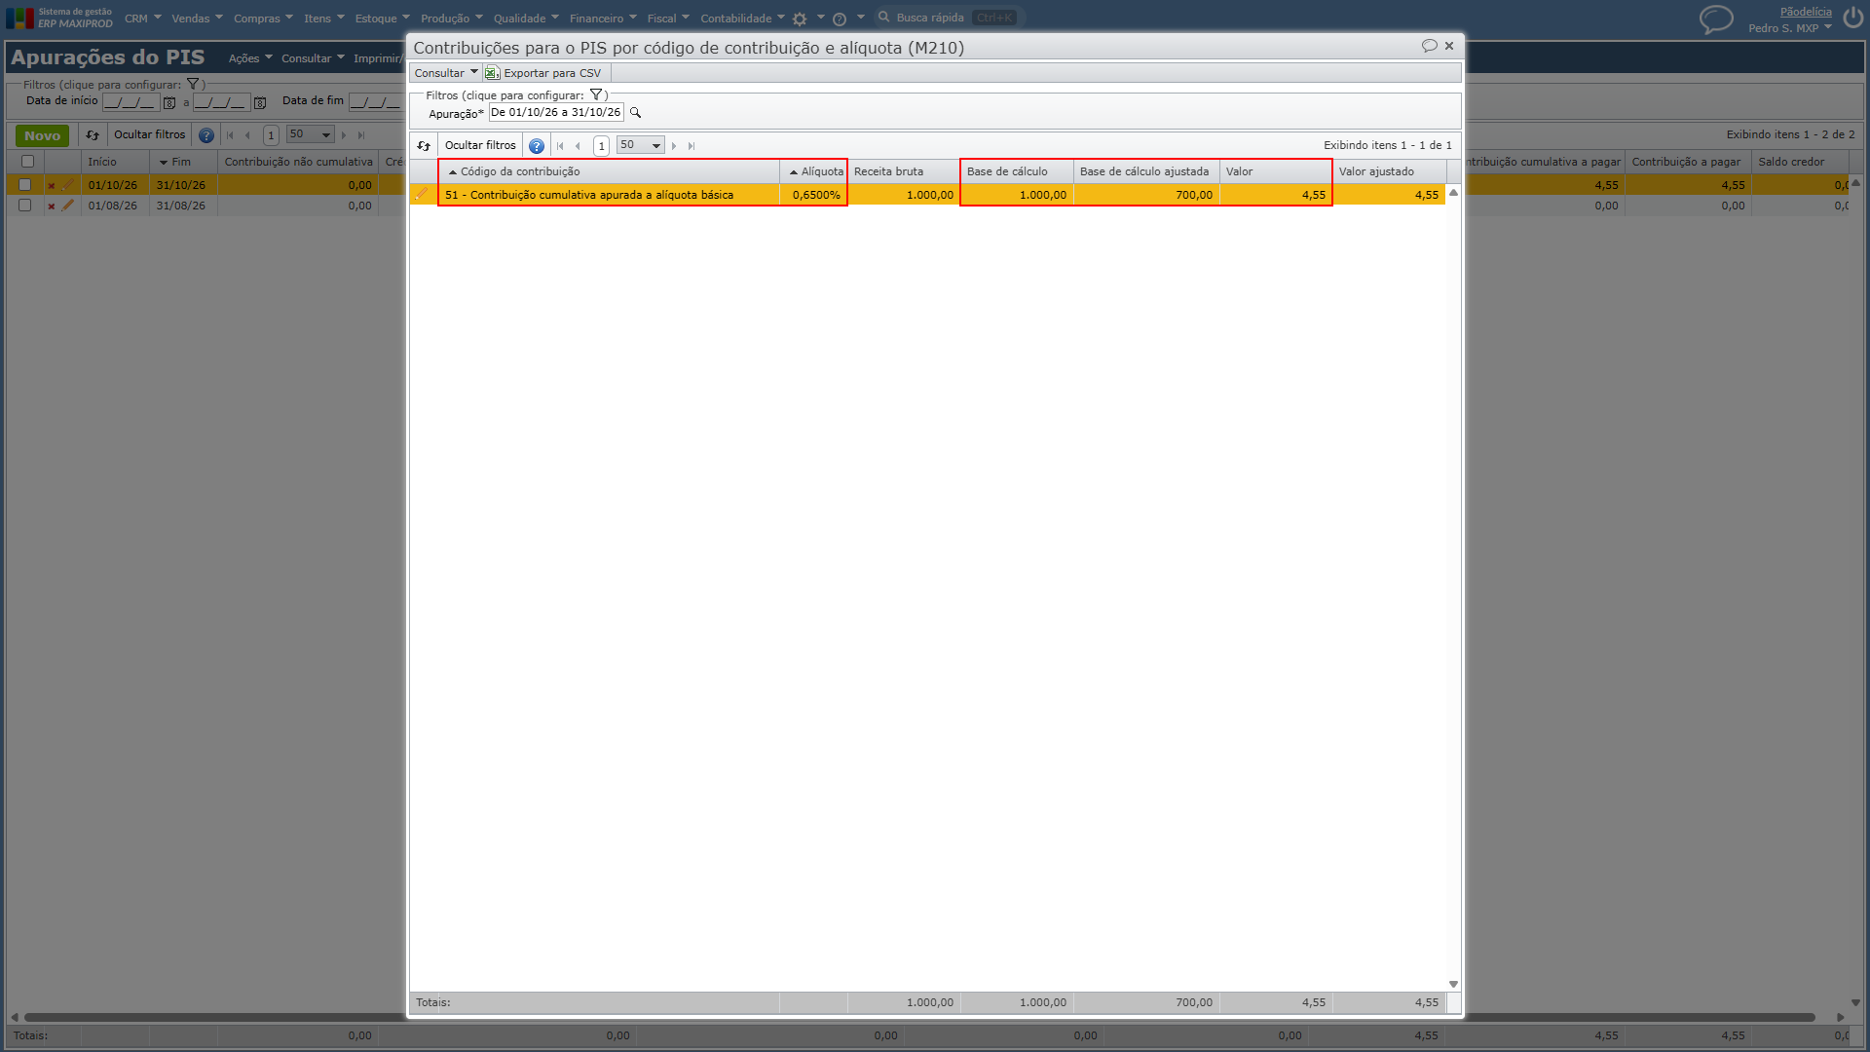This screenshot has height=1052, width=1870.
Task: Open the Pãodelícia company link
Action: (1806, 12)
